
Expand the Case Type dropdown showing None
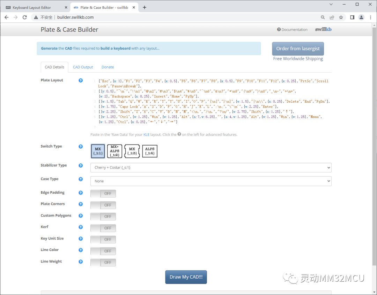[211, 181]
